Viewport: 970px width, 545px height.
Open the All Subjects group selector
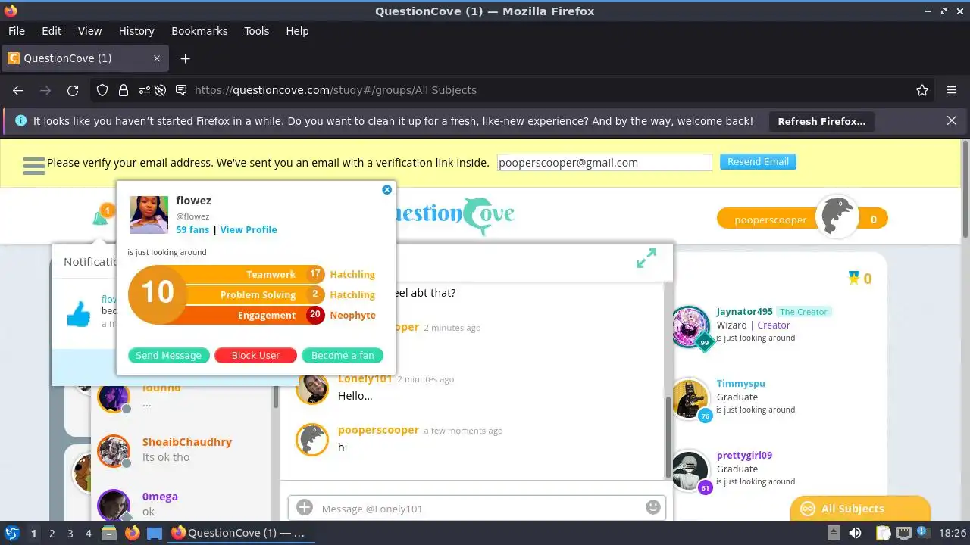pos(860,509)
